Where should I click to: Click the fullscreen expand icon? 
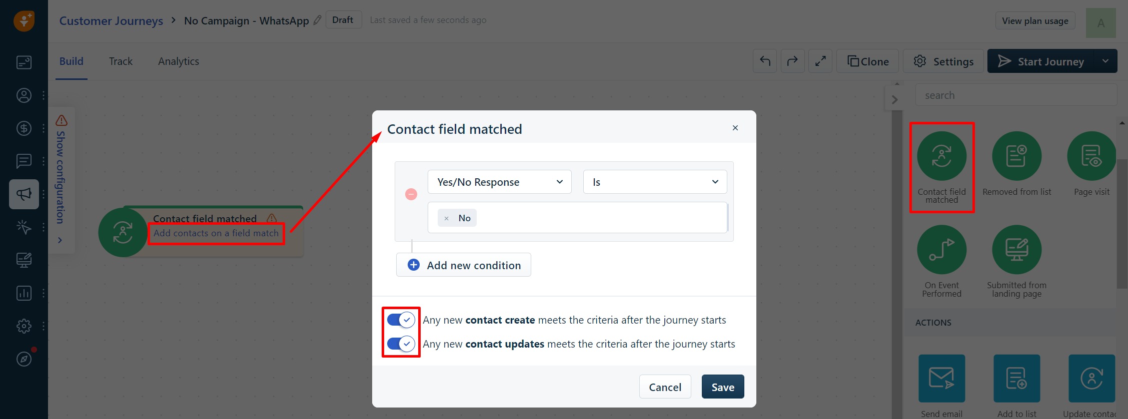(820, 61)
